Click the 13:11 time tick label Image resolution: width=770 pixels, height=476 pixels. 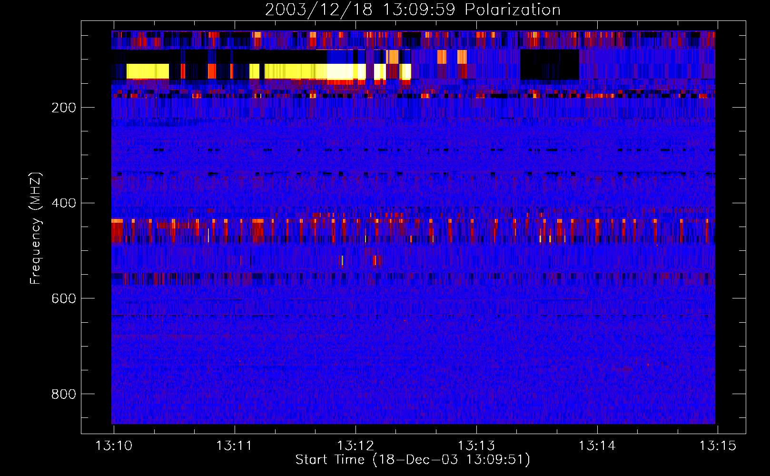pyautogui.click(x=235, y=446)
